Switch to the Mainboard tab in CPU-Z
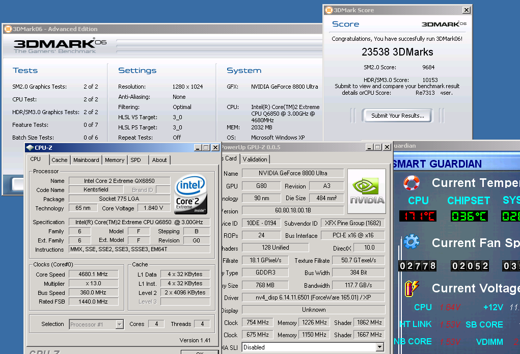The width and height of the screenshot is (520, 354). (86, 160)
